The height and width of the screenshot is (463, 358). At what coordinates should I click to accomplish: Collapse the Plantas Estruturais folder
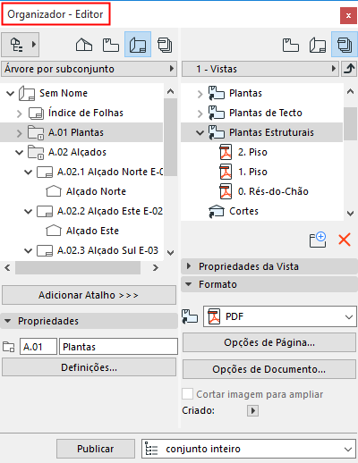coord(200,133)
